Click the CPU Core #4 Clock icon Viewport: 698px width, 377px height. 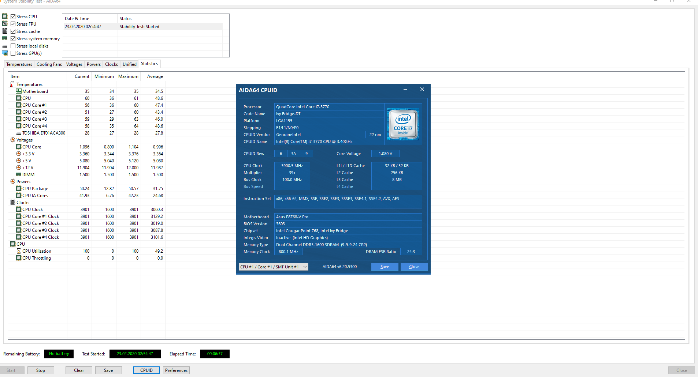[19, 237]
